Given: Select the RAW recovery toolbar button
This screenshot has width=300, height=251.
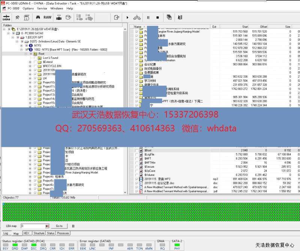Looking at the screenshot, I should pyautogui.click(x=48, y=17).
